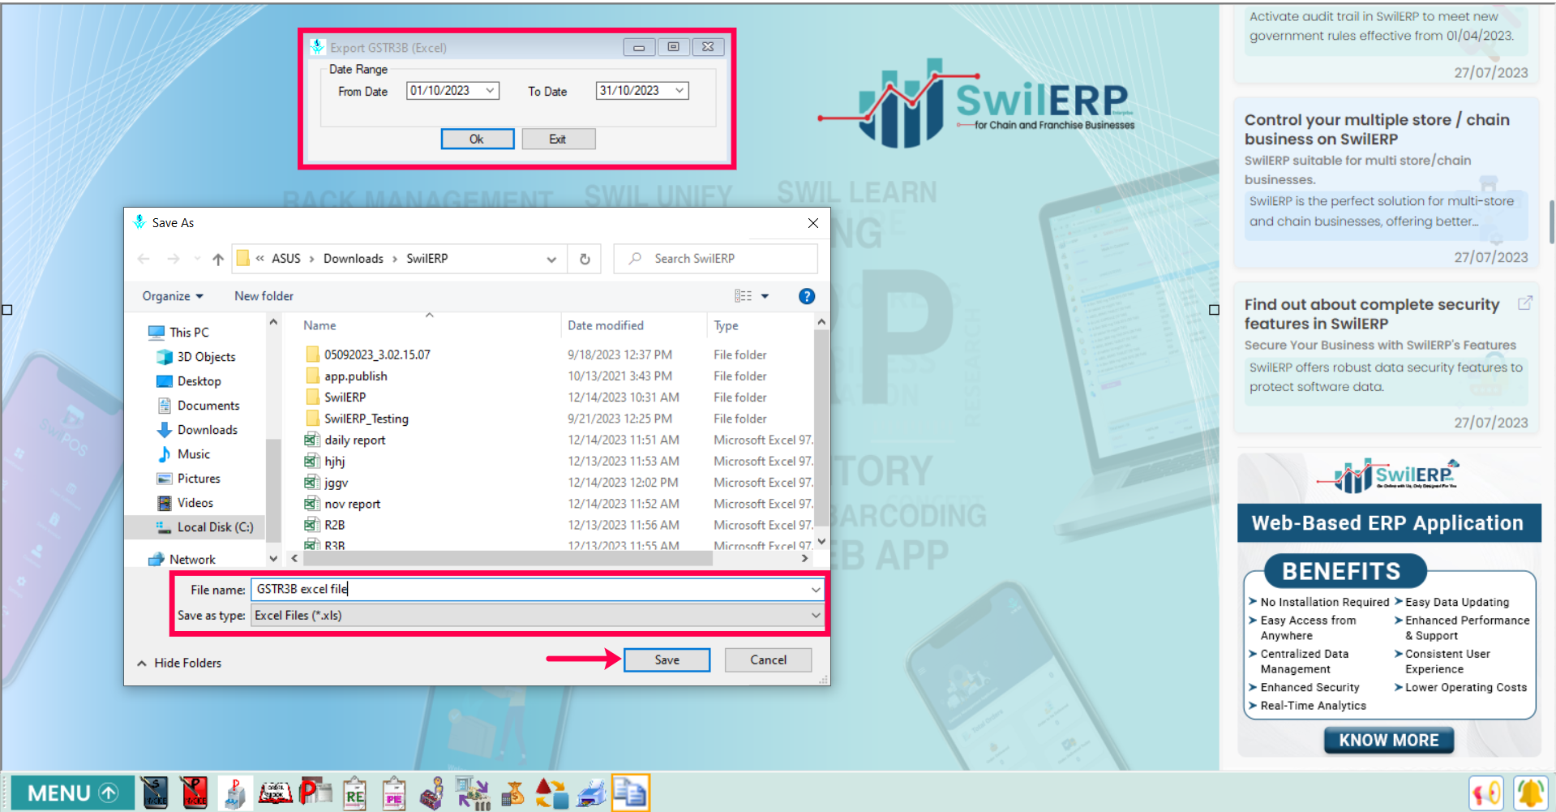Click KNOW MORE on Web-Based ERP banner

[1388, 741]
